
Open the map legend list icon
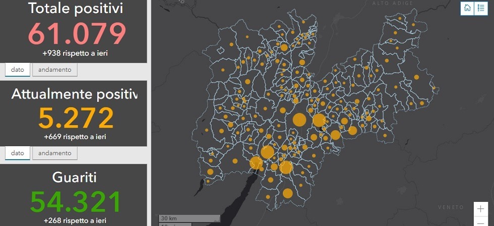click(481, 8)
